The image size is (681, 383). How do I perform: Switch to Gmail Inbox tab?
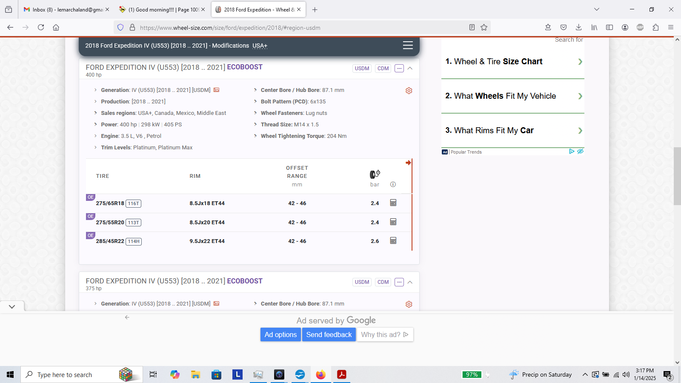tap(64, 9)
